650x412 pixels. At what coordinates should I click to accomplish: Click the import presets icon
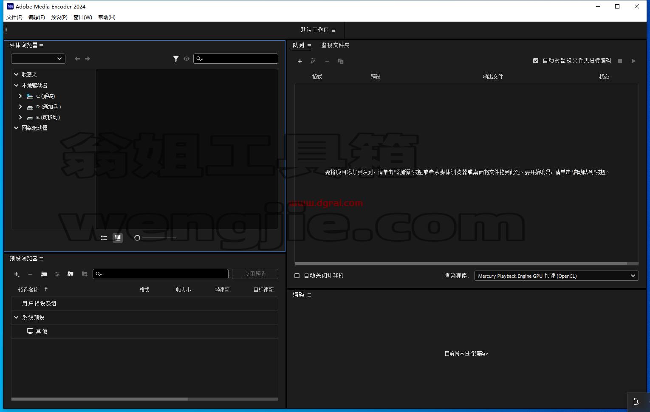71,274
